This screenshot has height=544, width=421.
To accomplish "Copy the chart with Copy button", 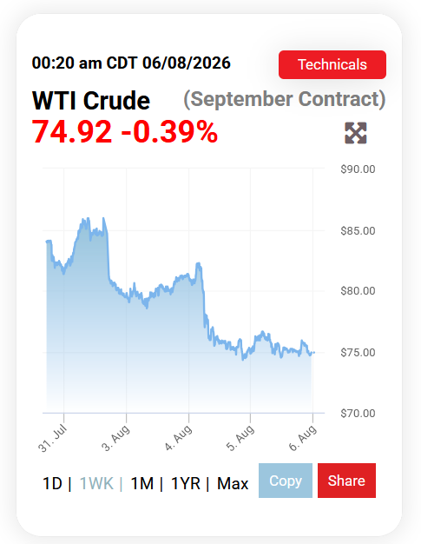I will click(286, 481).
